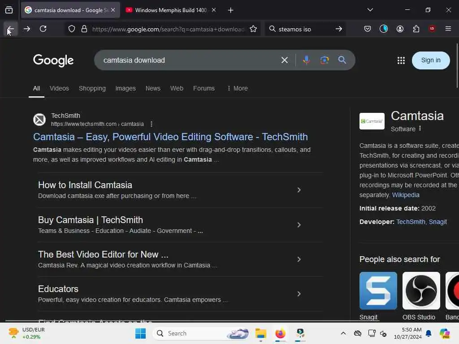Open TechSmith developer link

411,222
